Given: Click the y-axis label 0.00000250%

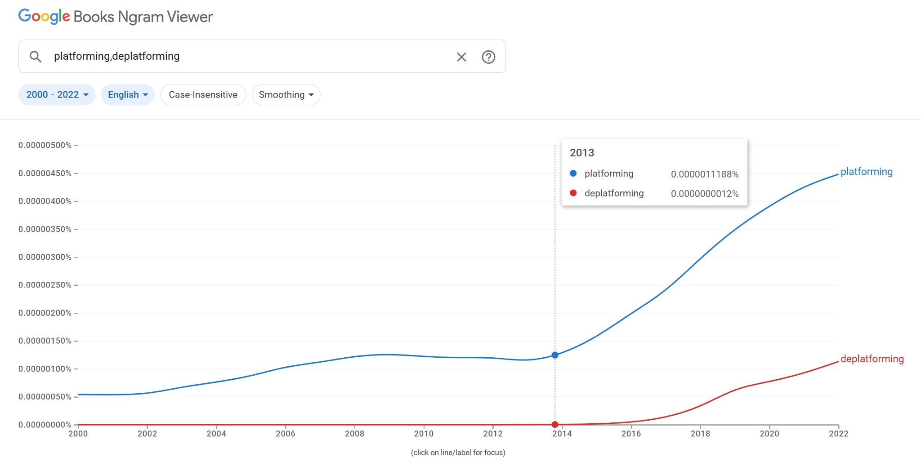Looking at the screenshot, I should click(45, 285).
